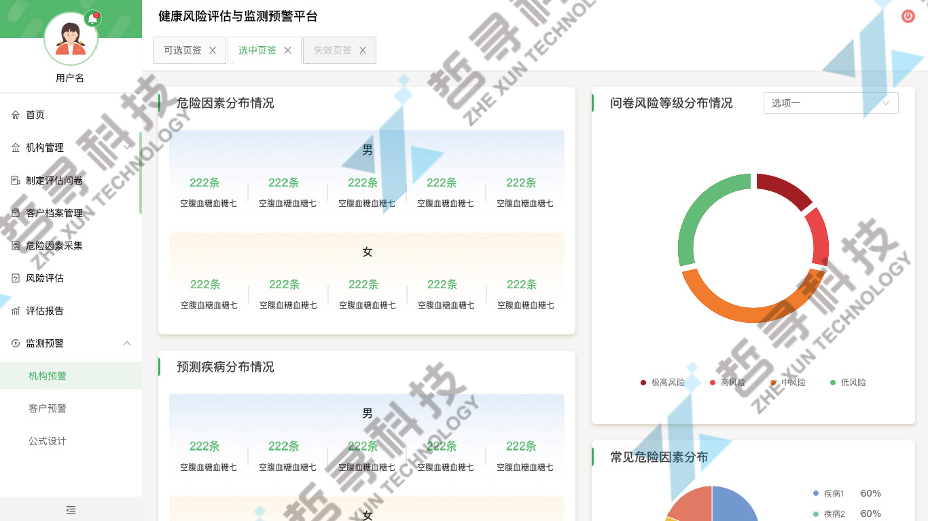Select 机构预警 submenu item
The image size is (928, 521).
coord(71,376)
